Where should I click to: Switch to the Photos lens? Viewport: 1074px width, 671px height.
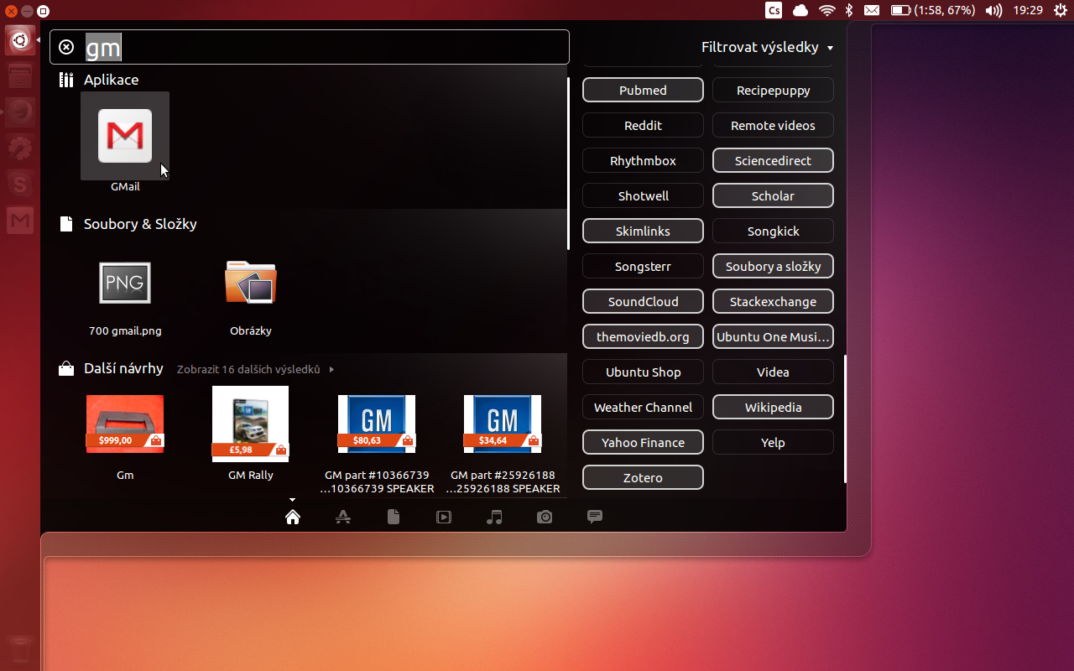pyautogui.click(x=545, y=517)
